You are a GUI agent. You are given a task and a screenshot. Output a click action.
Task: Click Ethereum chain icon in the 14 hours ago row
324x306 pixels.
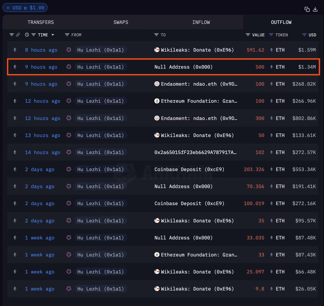(x=15, y=152)
